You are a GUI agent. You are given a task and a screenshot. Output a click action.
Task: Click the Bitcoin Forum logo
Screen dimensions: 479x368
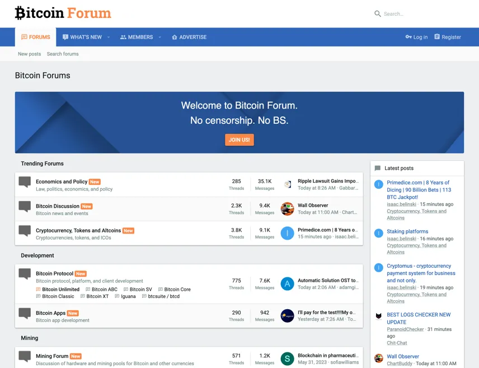[63, 13]
